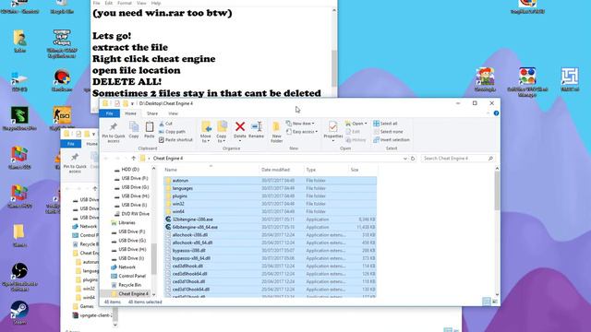The height and width of the screenshot is (332, 591).
Task: Open the File tab in the back Explorer window
Action: [71, 144]
